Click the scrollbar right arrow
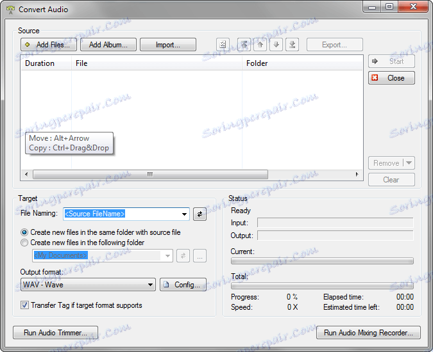The height and width of the screenshot is (352, 433). point(357,174)
